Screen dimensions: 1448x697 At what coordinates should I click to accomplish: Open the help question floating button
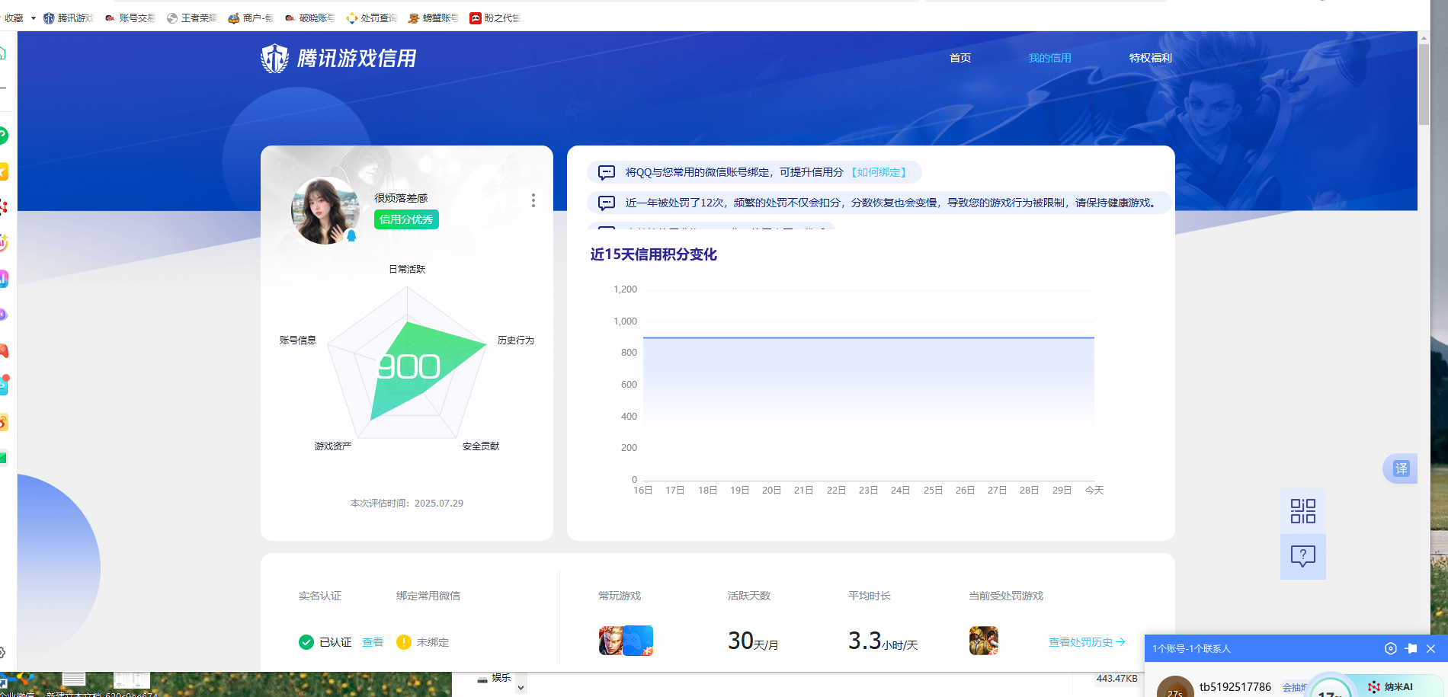[x=1303, y=556]
